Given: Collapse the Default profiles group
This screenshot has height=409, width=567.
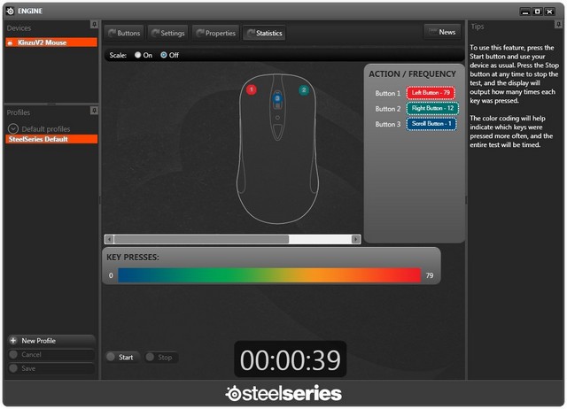Looking at the screenshot, I should coord(13,128).
